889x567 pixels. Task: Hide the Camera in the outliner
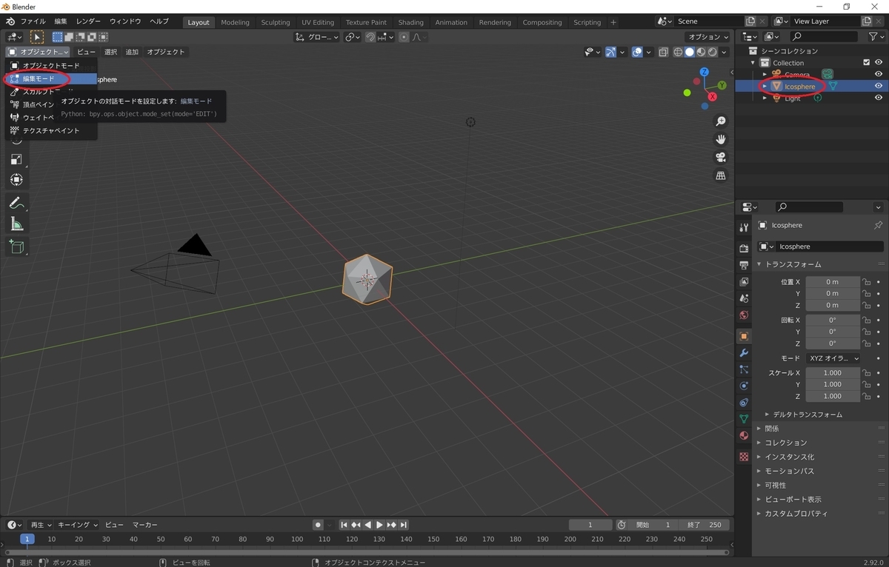[x=879, y=74]
